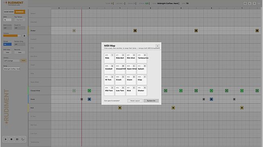This screenshot has height=147, width=263.
Task: Click the Midnight Coffee: Hard title in the top bar
Action: (168, 3)
